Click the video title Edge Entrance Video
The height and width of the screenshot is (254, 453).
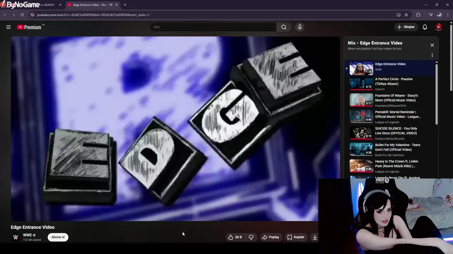[x=33, y=227]
